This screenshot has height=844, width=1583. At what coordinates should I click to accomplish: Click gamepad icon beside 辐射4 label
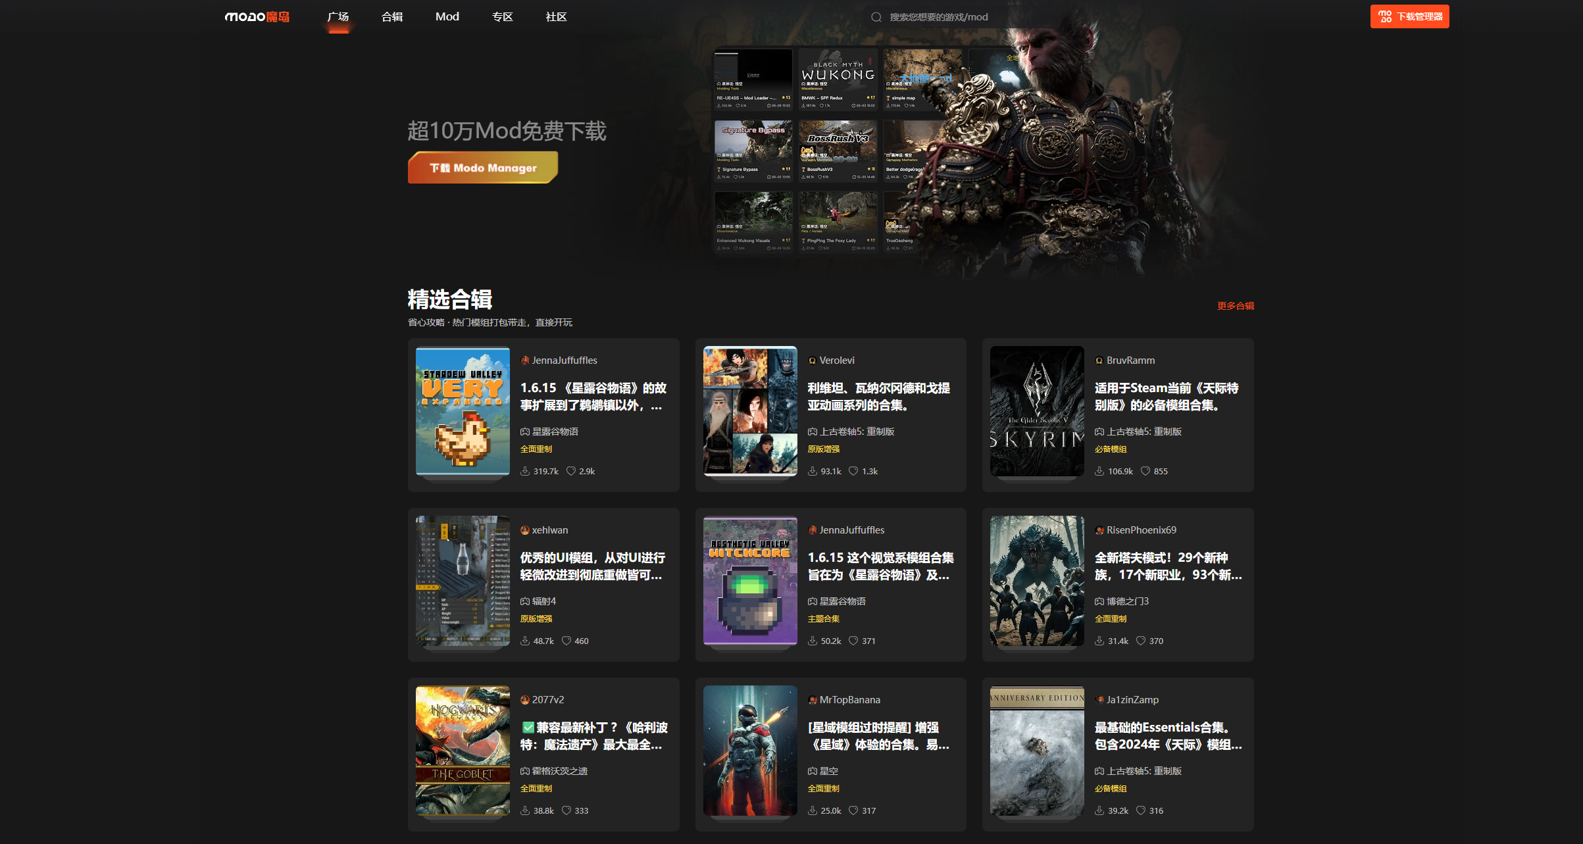(x=525, y=601)
